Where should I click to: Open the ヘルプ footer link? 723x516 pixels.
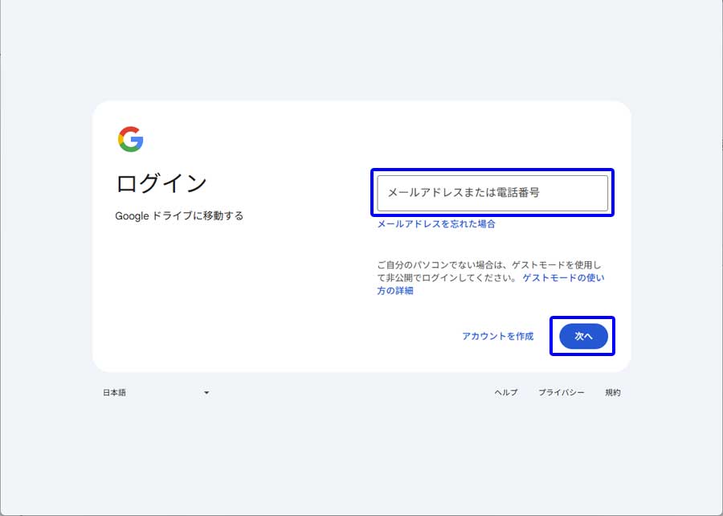(505, 393)
